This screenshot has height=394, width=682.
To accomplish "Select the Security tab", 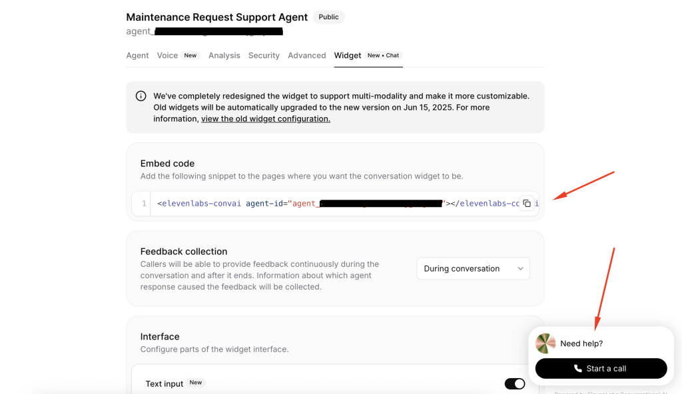I will tap(264, 55).
